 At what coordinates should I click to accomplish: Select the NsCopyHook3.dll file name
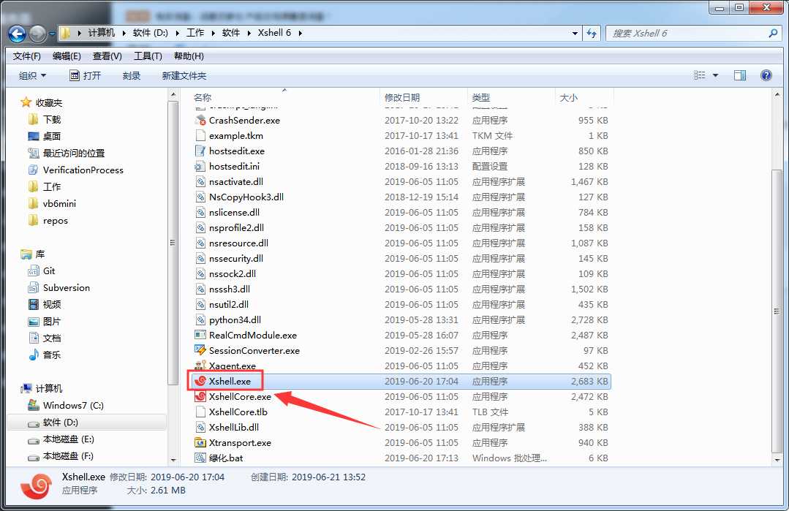(246, 197)
